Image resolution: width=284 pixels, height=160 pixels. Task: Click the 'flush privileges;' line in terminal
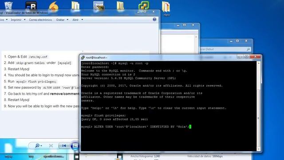pos(103,116)
